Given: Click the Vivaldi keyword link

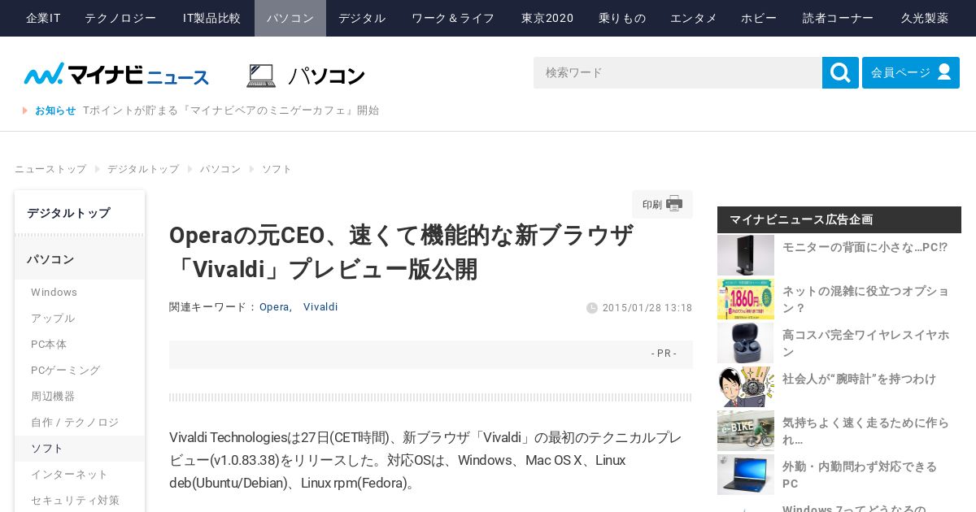Looking at the screenshot, I should [320, 307].
